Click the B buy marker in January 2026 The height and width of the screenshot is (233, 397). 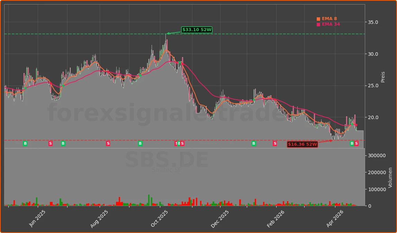pos(254,144)
